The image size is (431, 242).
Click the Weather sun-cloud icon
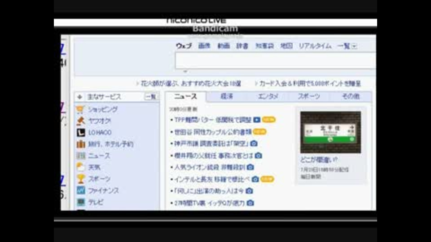point(80,167)
